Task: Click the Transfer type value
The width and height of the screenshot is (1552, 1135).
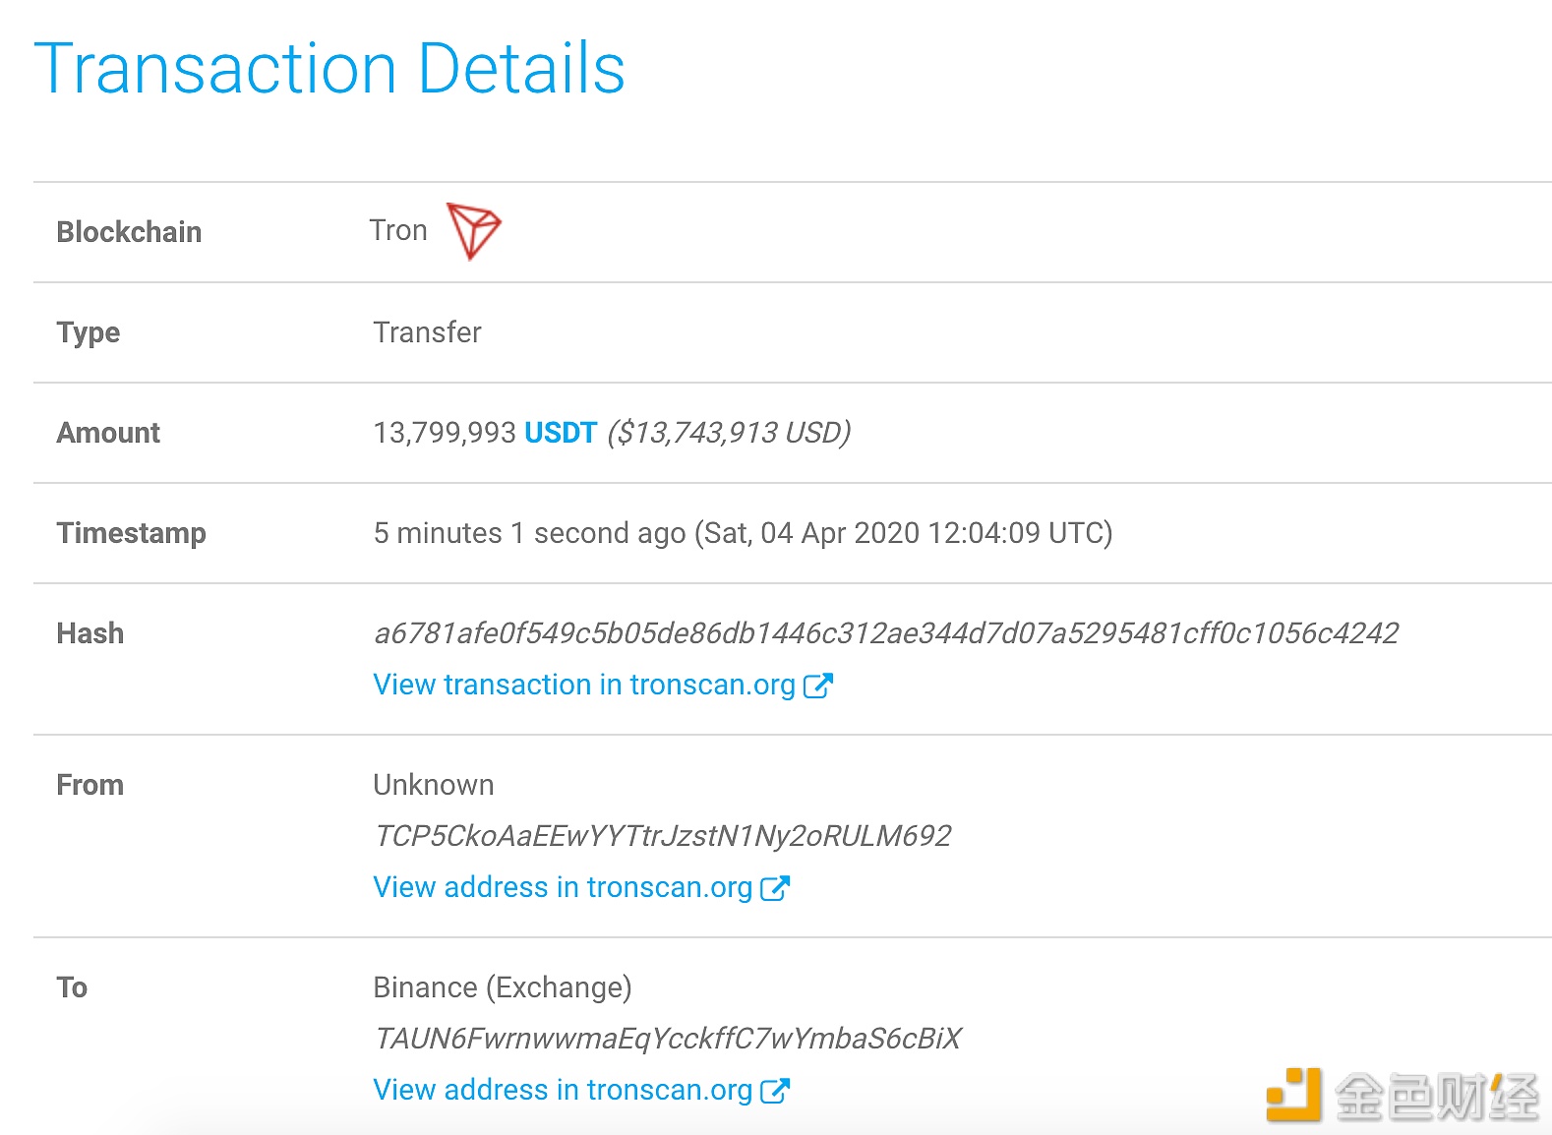Action: coord(427,332)
